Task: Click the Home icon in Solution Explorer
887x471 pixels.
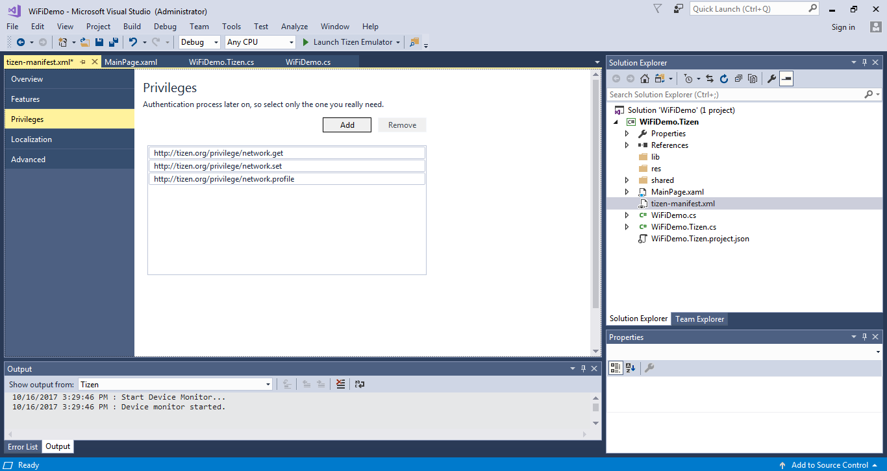Action: [x=644, y=79]
